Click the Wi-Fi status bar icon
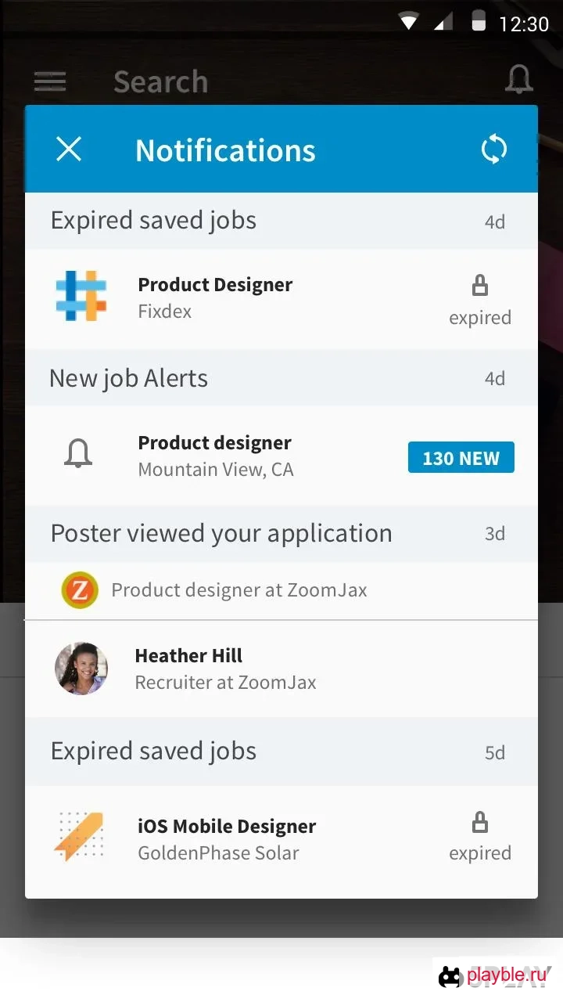The image size is (563, 1002). pos(408,22)
